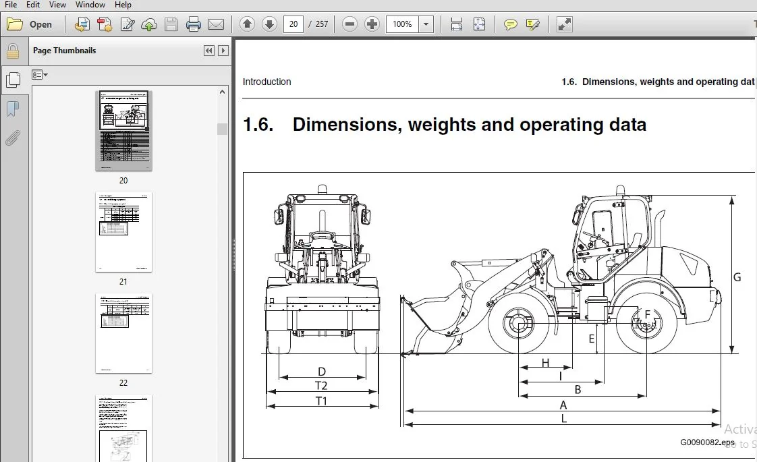Click the '/ 257' total pages text
Image resolution: width=757 pixels, height=462 pixels.
318,24
